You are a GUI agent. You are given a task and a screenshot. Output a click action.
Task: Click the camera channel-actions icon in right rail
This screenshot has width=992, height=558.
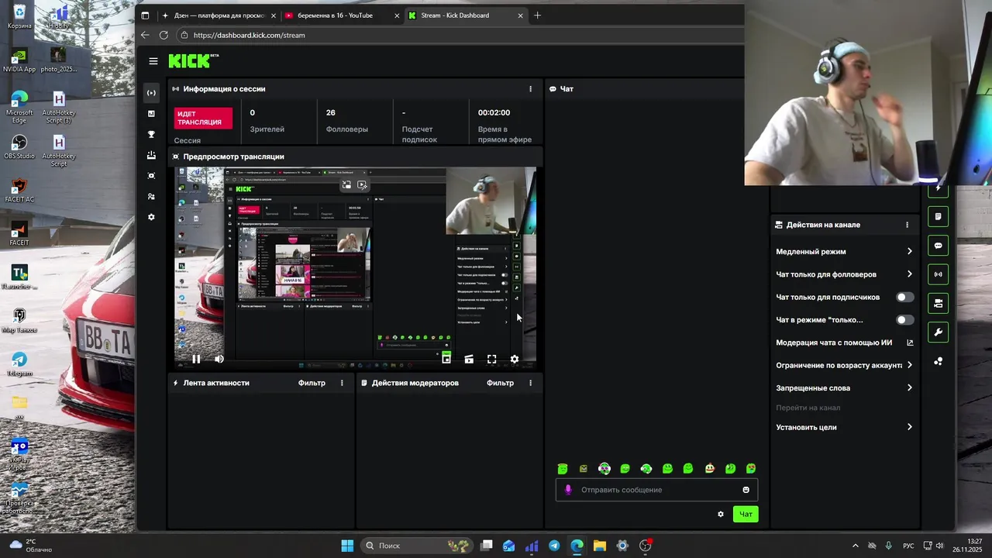[x=938, y=303]
